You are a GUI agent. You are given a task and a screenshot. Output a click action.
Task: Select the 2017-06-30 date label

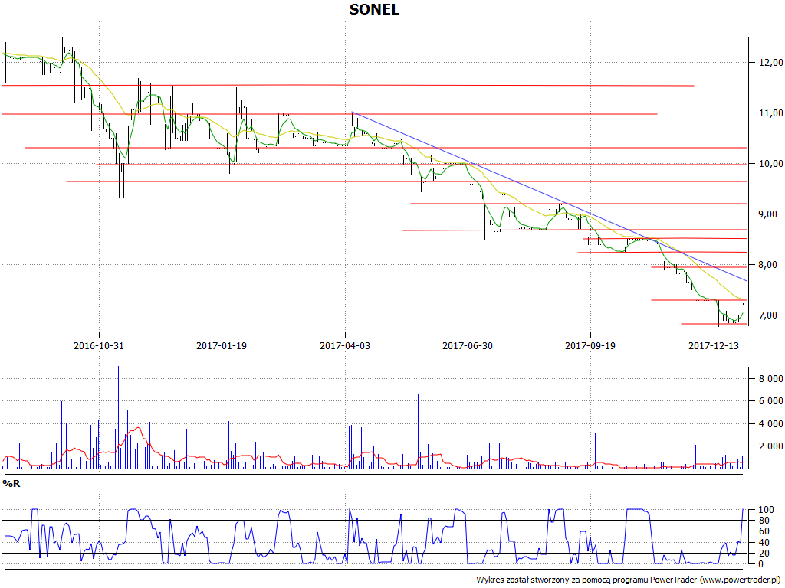point(468,345)
